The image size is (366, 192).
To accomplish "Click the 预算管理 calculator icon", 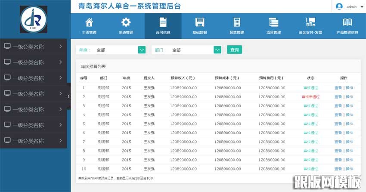I will tap(237, 22).
